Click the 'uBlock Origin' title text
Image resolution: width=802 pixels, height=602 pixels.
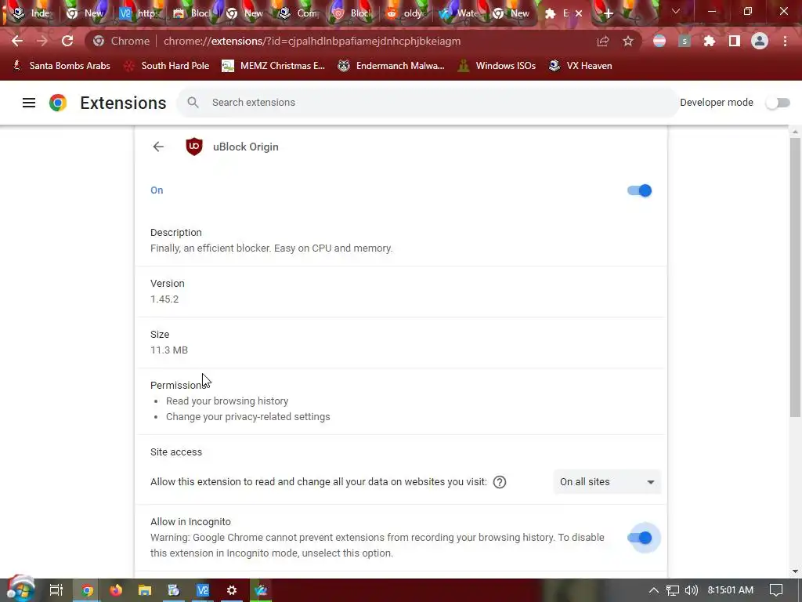tap(245, 147)
